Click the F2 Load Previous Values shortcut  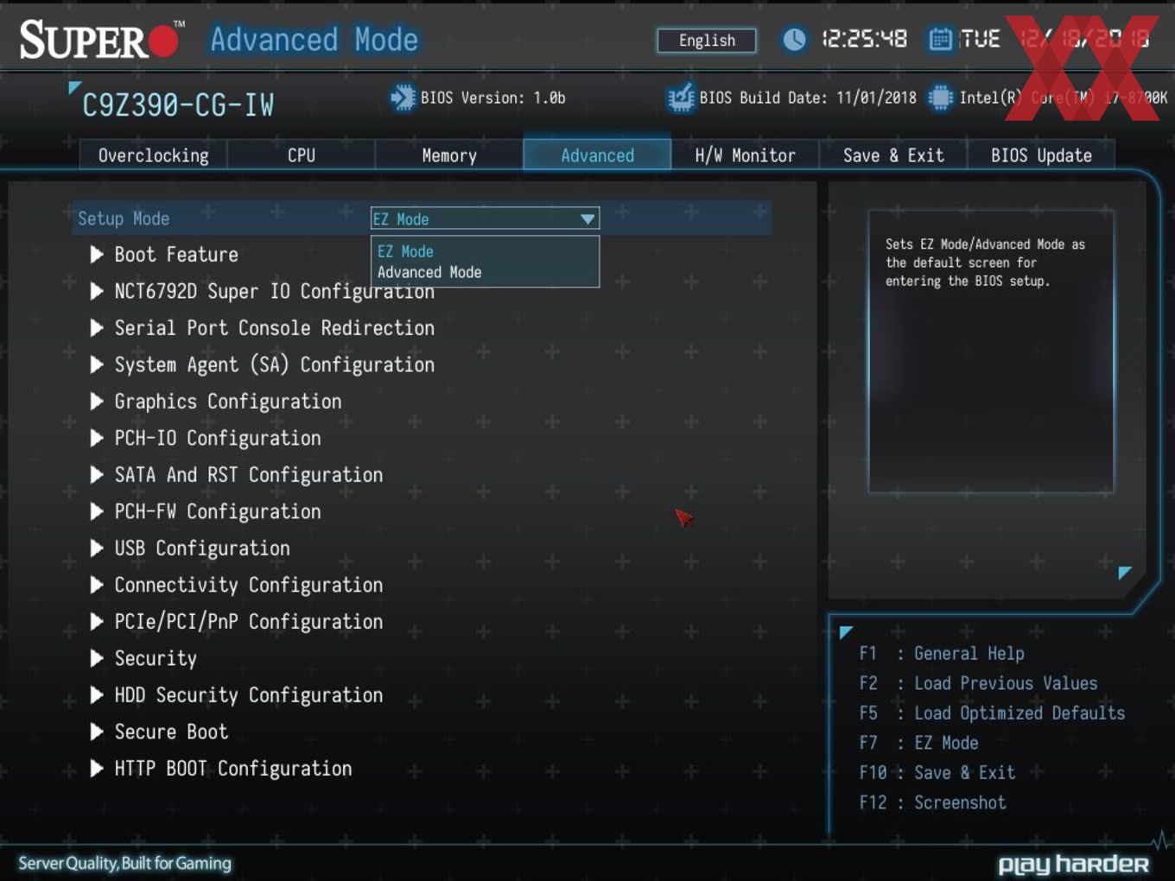[978, 683]
